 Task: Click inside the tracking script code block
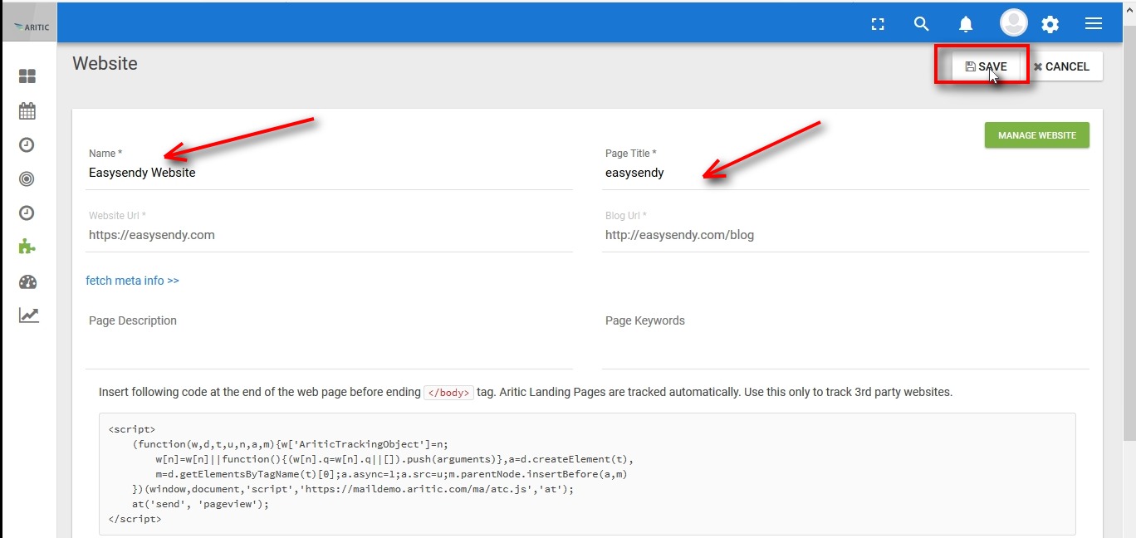587,474
